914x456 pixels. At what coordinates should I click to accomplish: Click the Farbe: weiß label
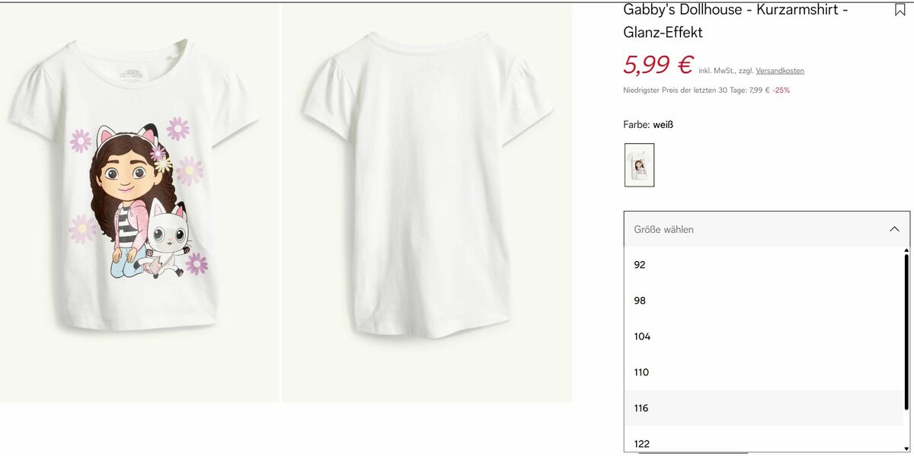(x=648, y=124)
